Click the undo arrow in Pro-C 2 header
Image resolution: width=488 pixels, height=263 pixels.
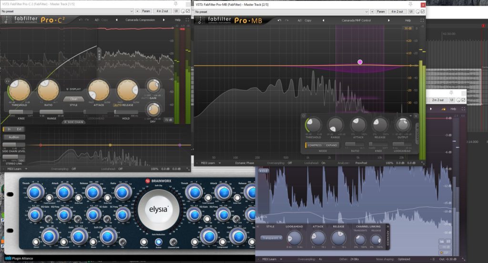point(81,20)
